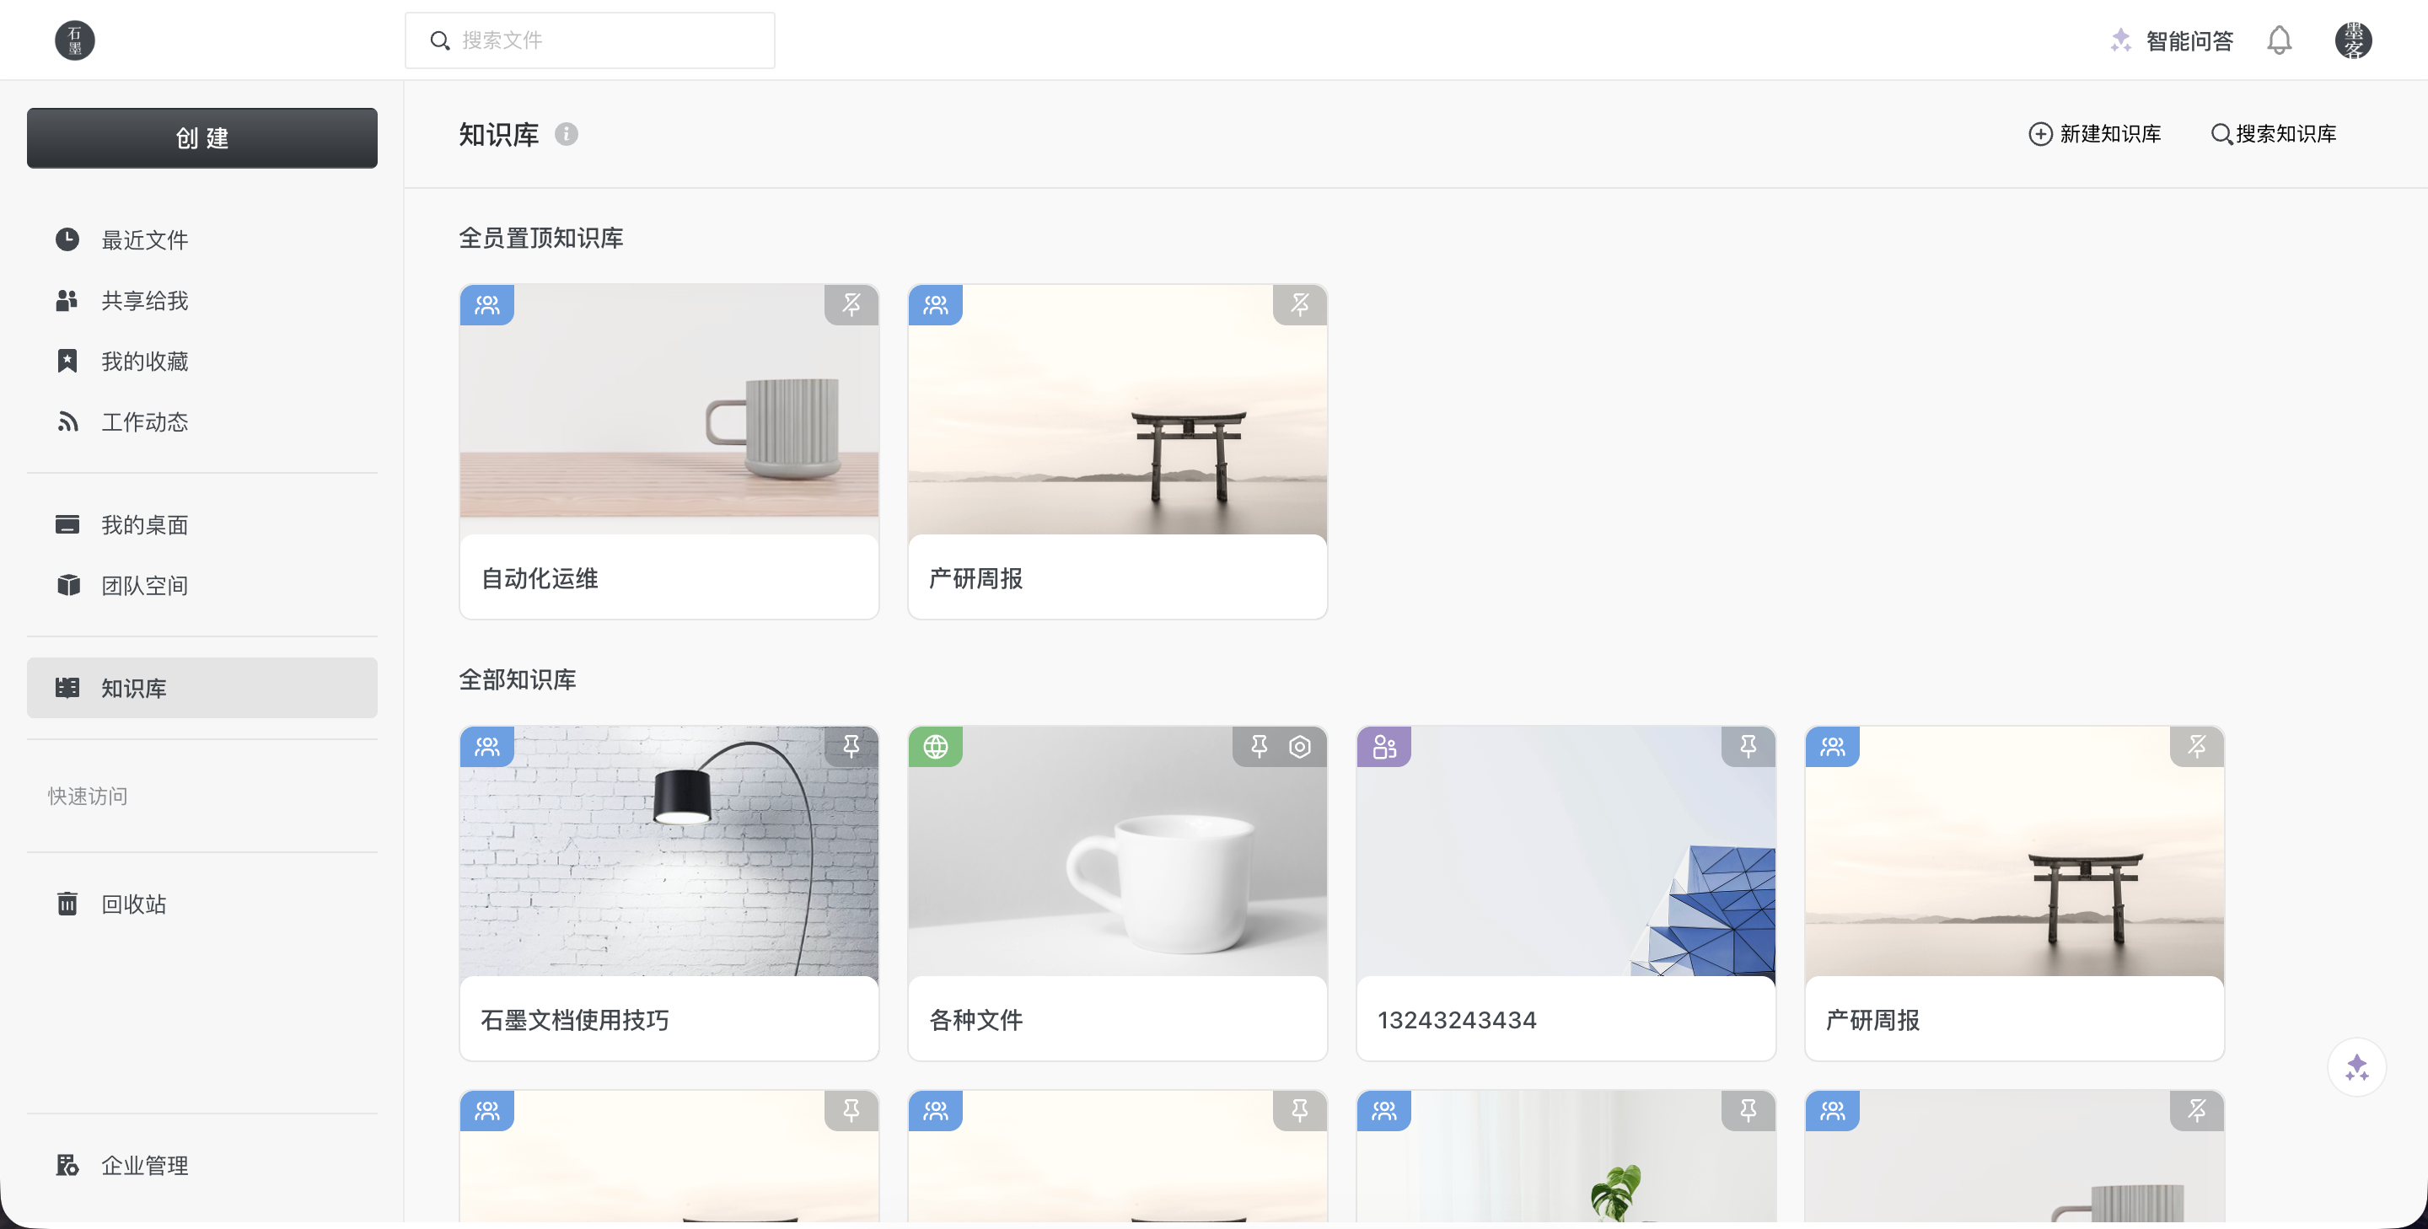Screen dimensions: 2428x1229
Task: Open the notification bell
Action: pos(2279,40)
